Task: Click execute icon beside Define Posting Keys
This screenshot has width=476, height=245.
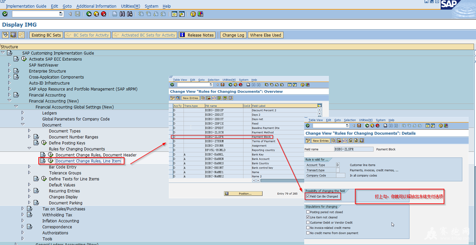Action: 44,143
